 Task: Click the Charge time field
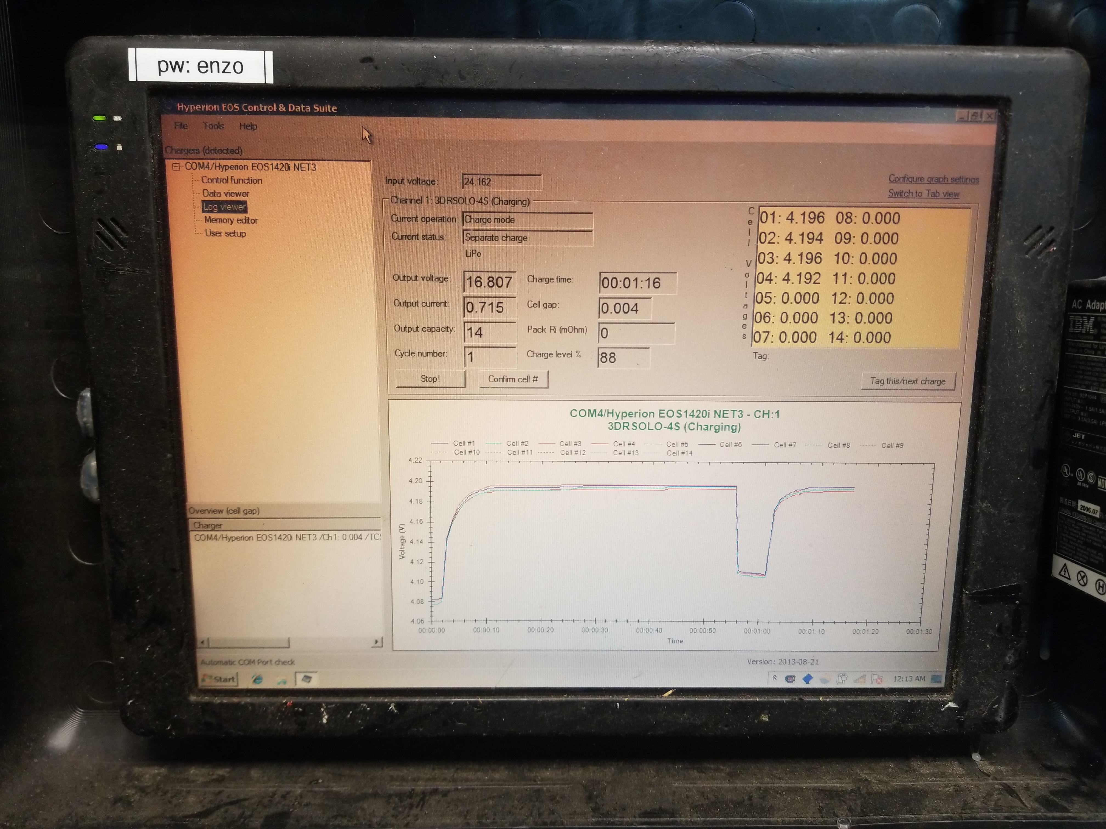coord(638,283)
